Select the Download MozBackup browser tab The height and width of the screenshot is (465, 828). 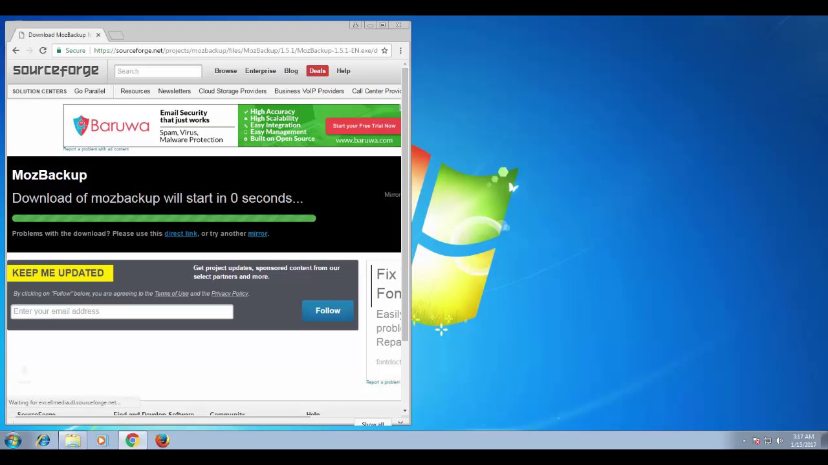[x=58, y=35]
